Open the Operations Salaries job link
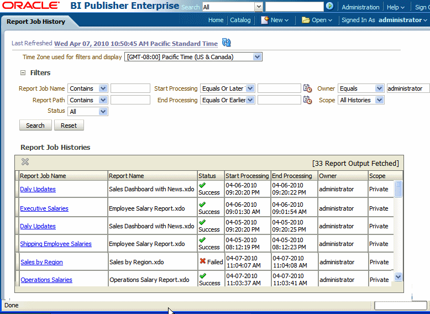The height and width of the screenshot is (314, 430). 46,280
